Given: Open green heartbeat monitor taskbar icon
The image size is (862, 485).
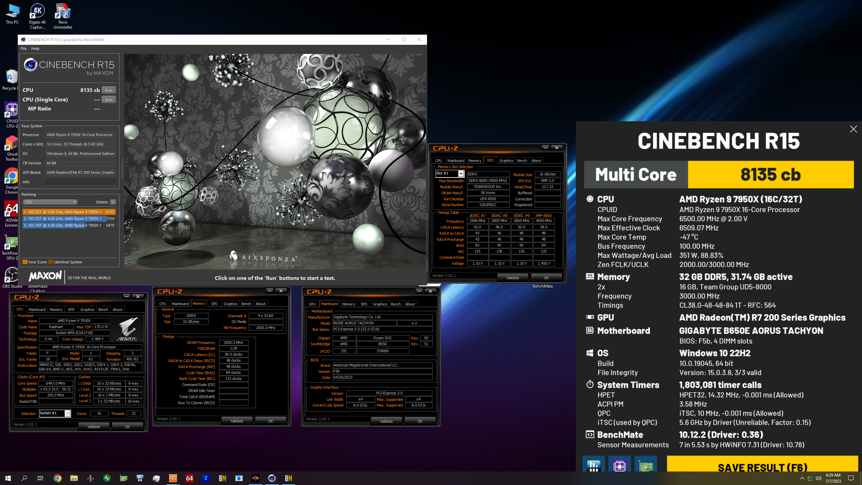Looking at the screenshot, I should click(107, 478).
